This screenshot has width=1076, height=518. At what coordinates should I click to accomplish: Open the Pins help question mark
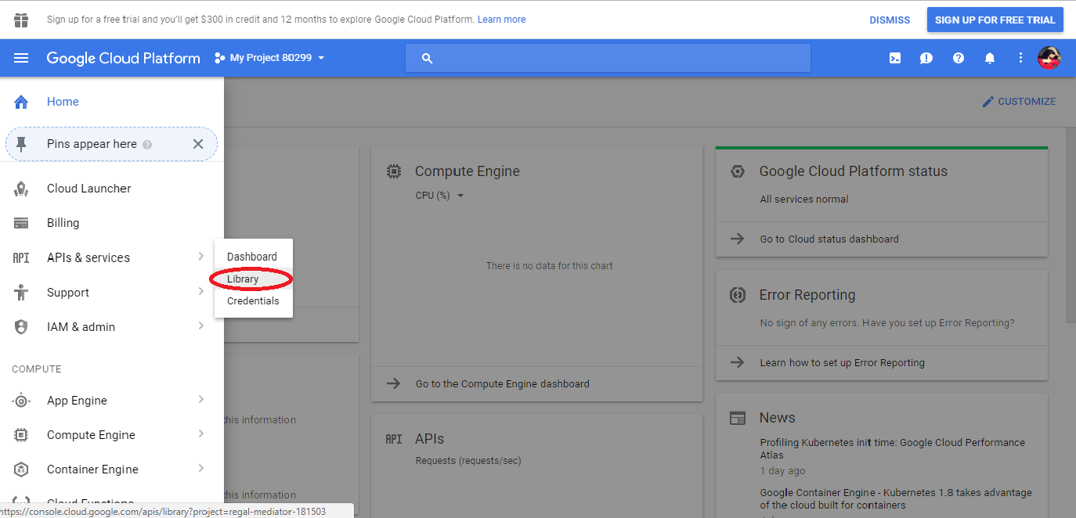(147, 145)
